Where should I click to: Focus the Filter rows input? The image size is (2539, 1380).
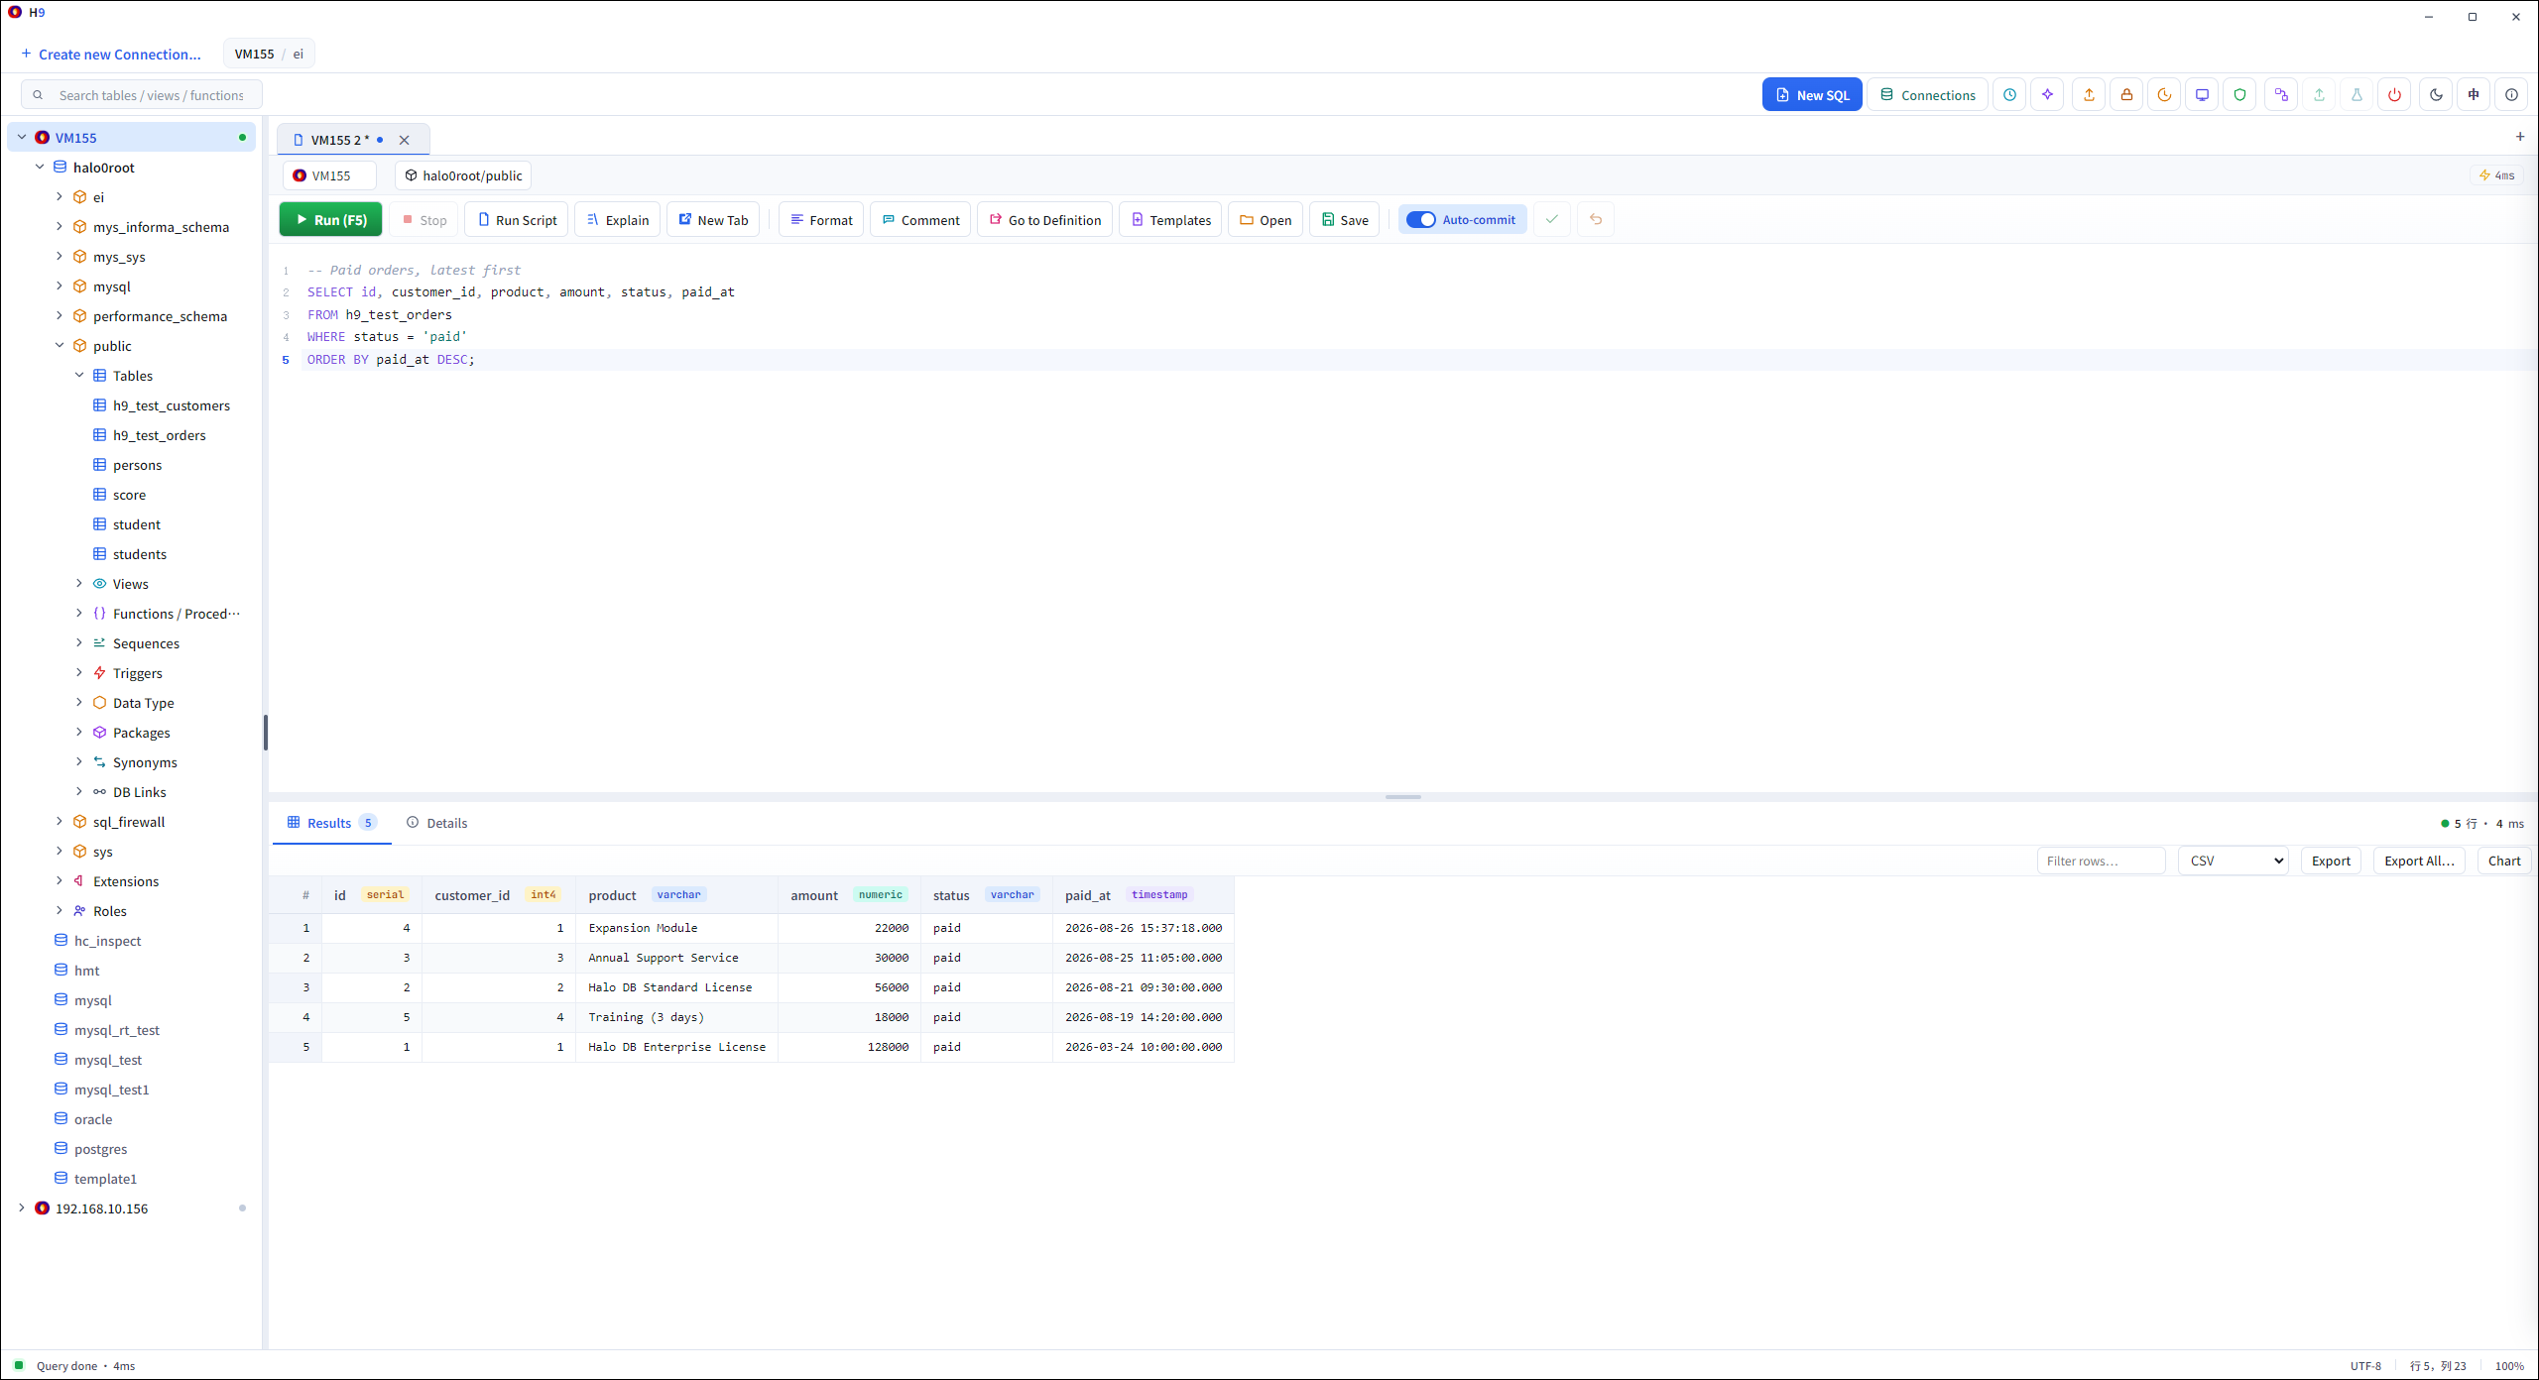[2101, 861]
